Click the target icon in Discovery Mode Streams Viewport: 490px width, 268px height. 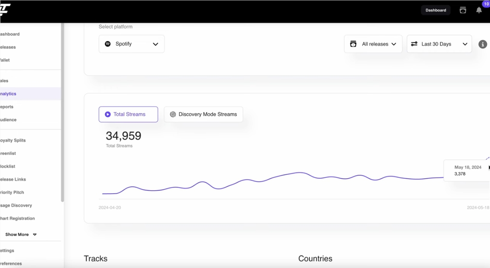pyautogui.click(x=173, y=115)
